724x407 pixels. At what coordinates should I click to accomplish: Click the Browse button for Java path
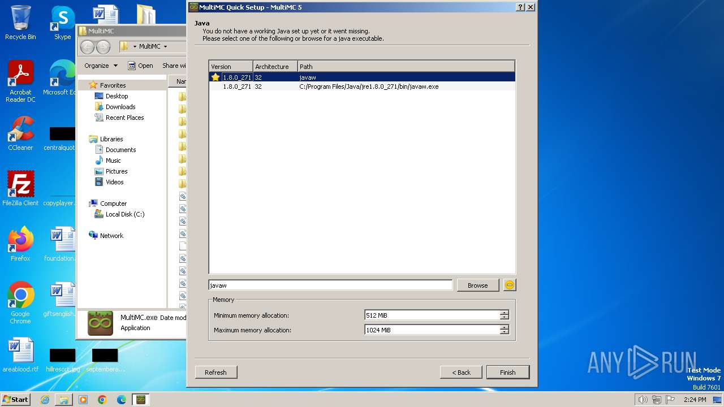pos(477,285)
